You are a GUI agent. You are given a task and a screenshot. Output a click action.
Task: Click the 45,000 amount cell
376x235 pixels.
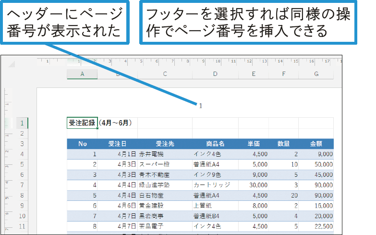pos(316,175)
